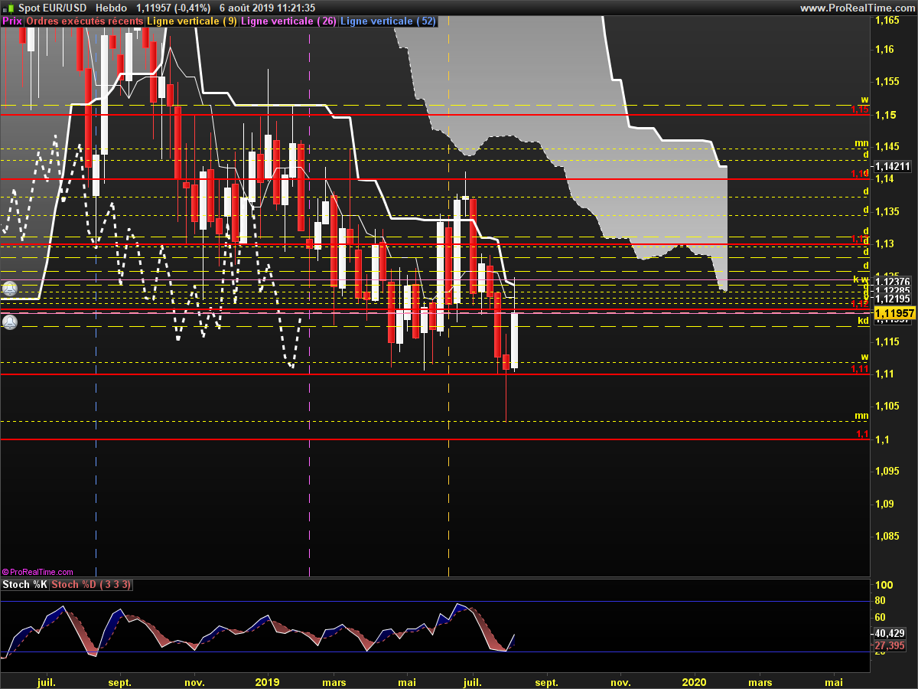Select the red horizontal line labeled 1,15

[x=436, y=115]
